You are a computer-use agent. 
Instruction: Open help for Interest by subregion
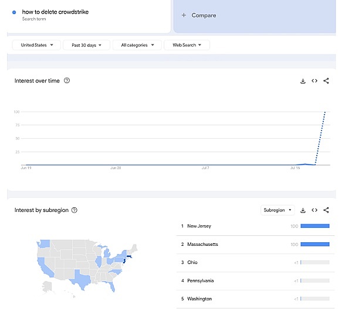pos(74,210)
